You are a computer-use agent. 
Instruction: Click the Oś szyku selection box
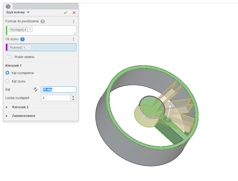[52, 47]
